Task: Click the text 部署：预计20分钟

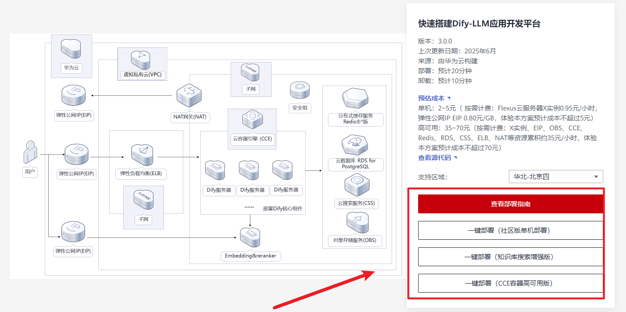Action: point(445,71)
